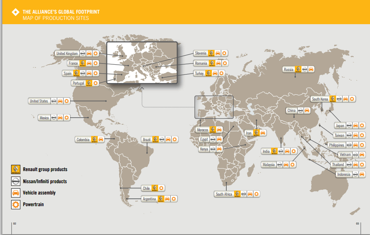Click the subtitle 'Map of Production Sites'

coord(56,18)
